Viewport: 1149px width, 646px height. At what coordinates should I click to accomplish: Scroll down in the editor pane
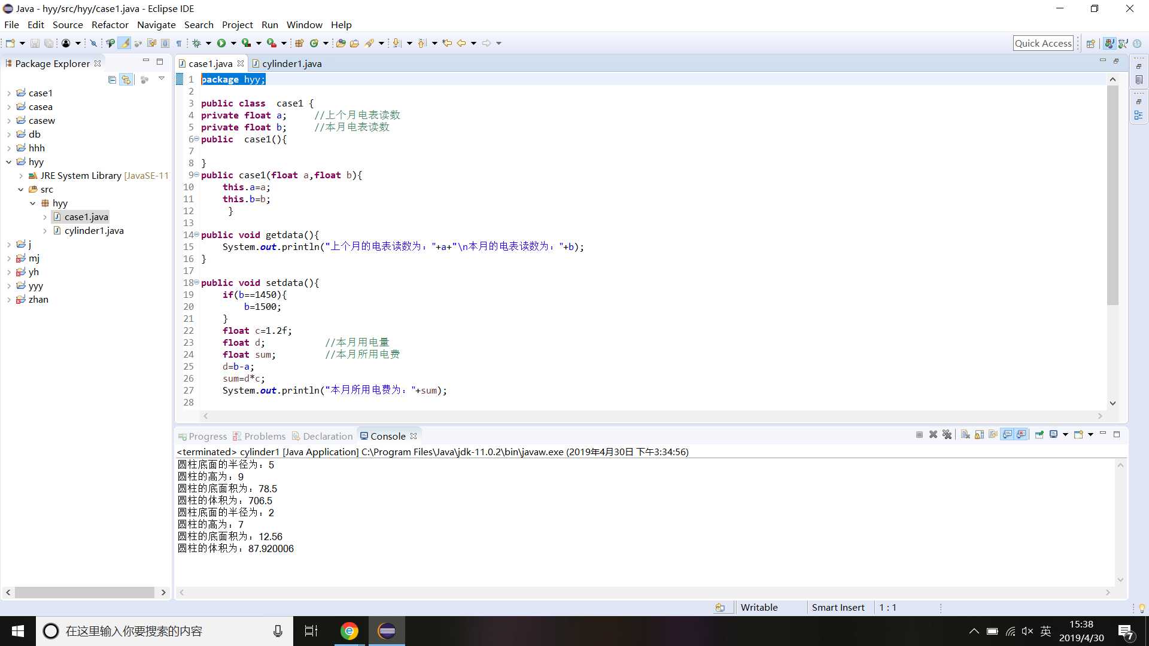pos(1112,403)
